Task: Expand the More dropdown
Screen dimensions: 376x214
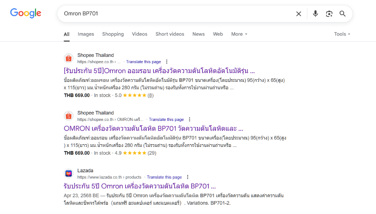Action: click(x=239, y=34)
